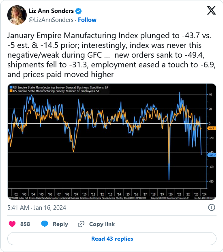Click the -43.7 value label on chart
This screenshot has height=252, width=223.
(x=212, y=155)
